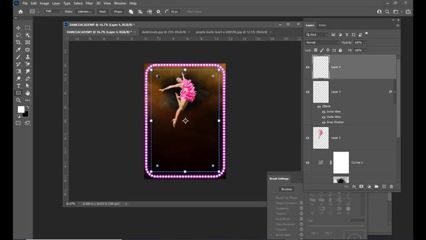The image size is (426, 240).
Task: Switch to second document tab at 25%
Action: [164, 32]
